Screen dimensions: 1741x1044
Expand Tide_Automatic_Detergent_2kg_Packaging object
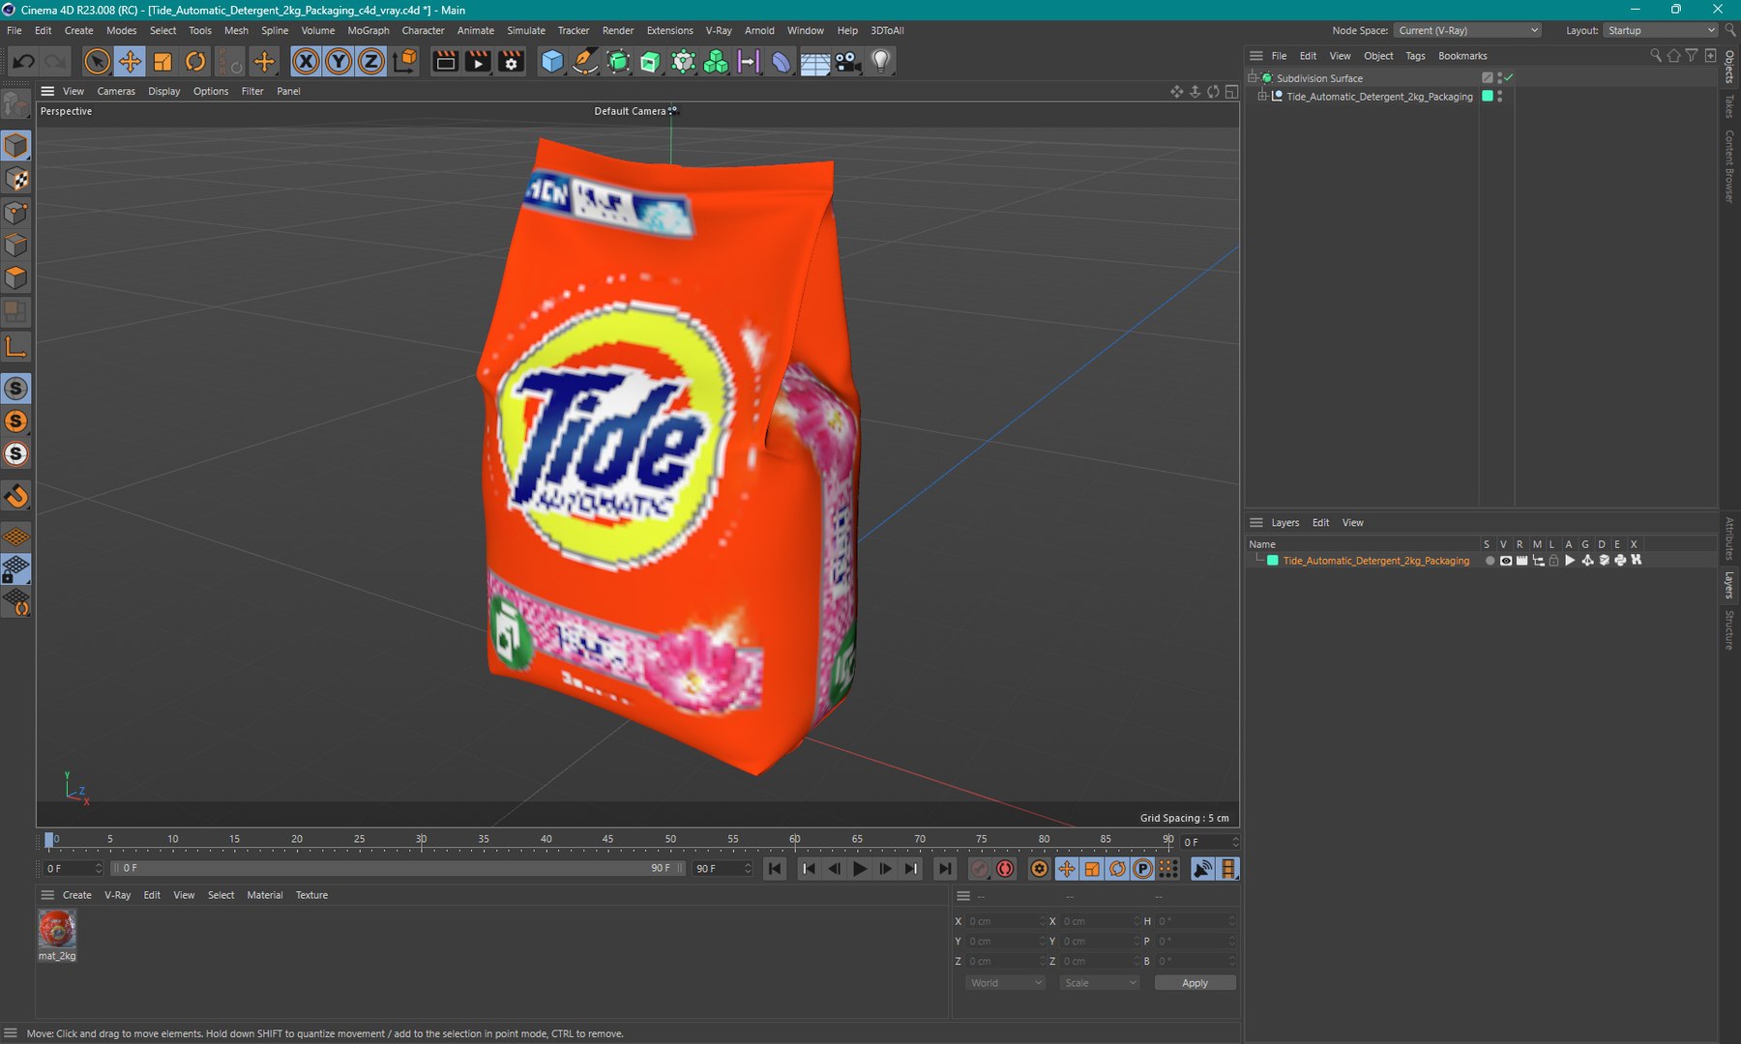pyautogui.click(x=1262, y=97)
